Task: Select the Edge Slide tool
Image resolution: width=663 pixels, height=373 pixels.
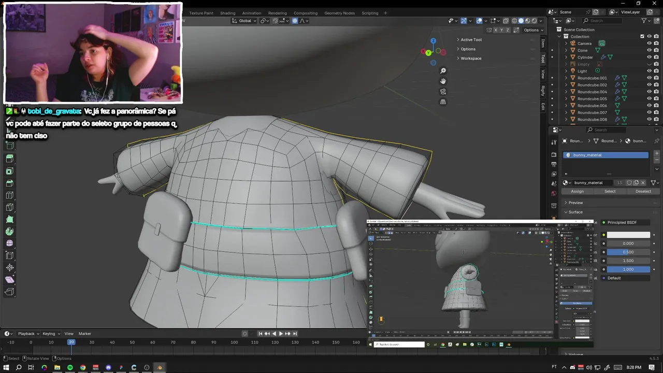Action: 9,255
